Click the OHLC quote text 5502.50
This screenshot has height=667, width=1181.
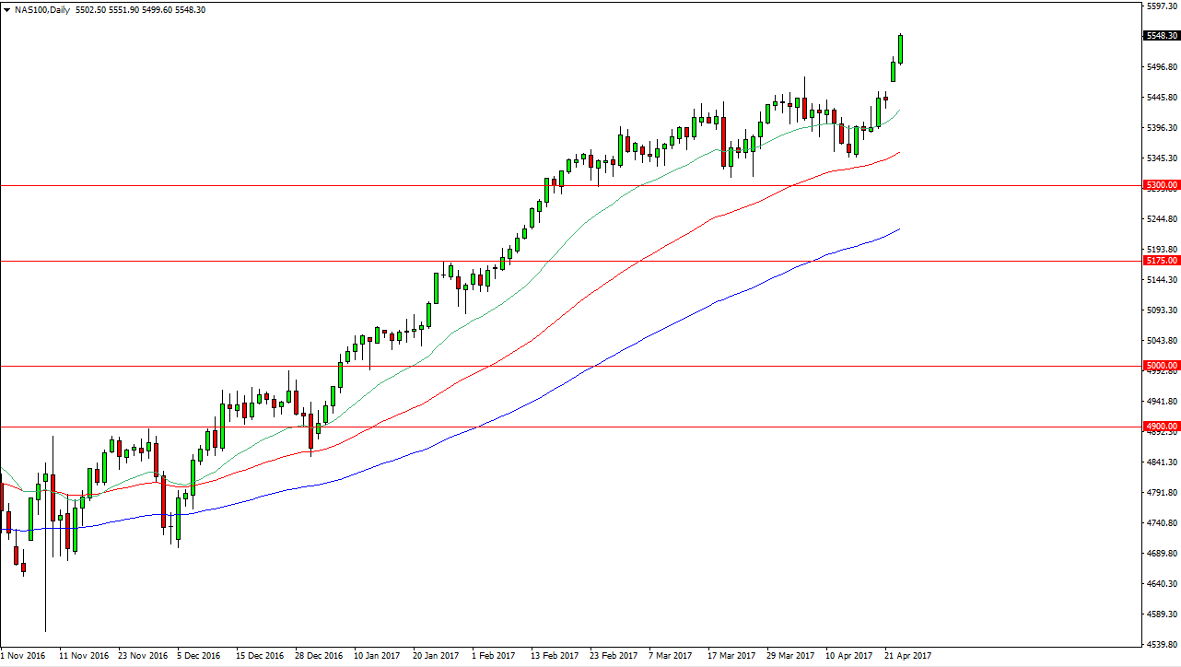(88, 9)
